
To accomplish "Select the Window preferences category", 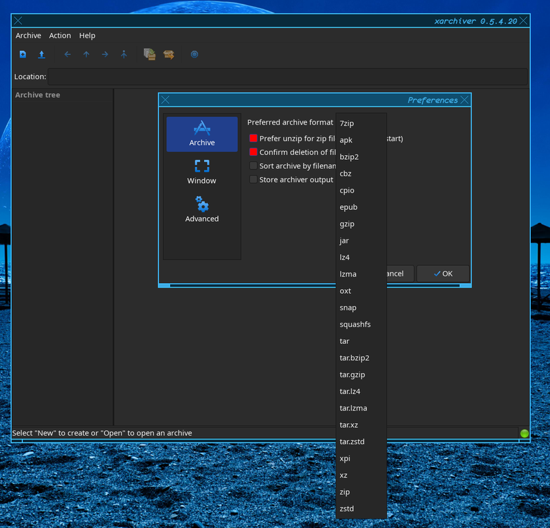I will pyautogui.click(x=202, y=172).
